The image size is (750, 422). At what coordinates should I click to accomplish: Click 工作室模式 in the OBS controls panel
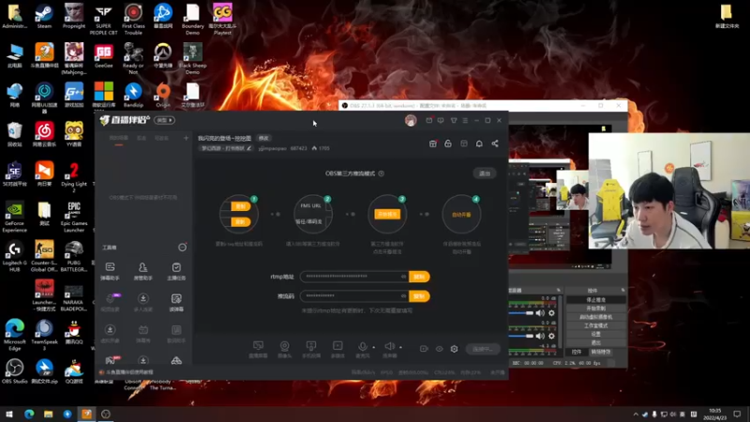(x=596, y=325)
